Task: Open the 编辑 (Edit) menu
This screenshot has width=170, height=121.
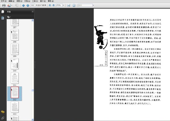Action: pyautogui.click(x=12, y=1)
